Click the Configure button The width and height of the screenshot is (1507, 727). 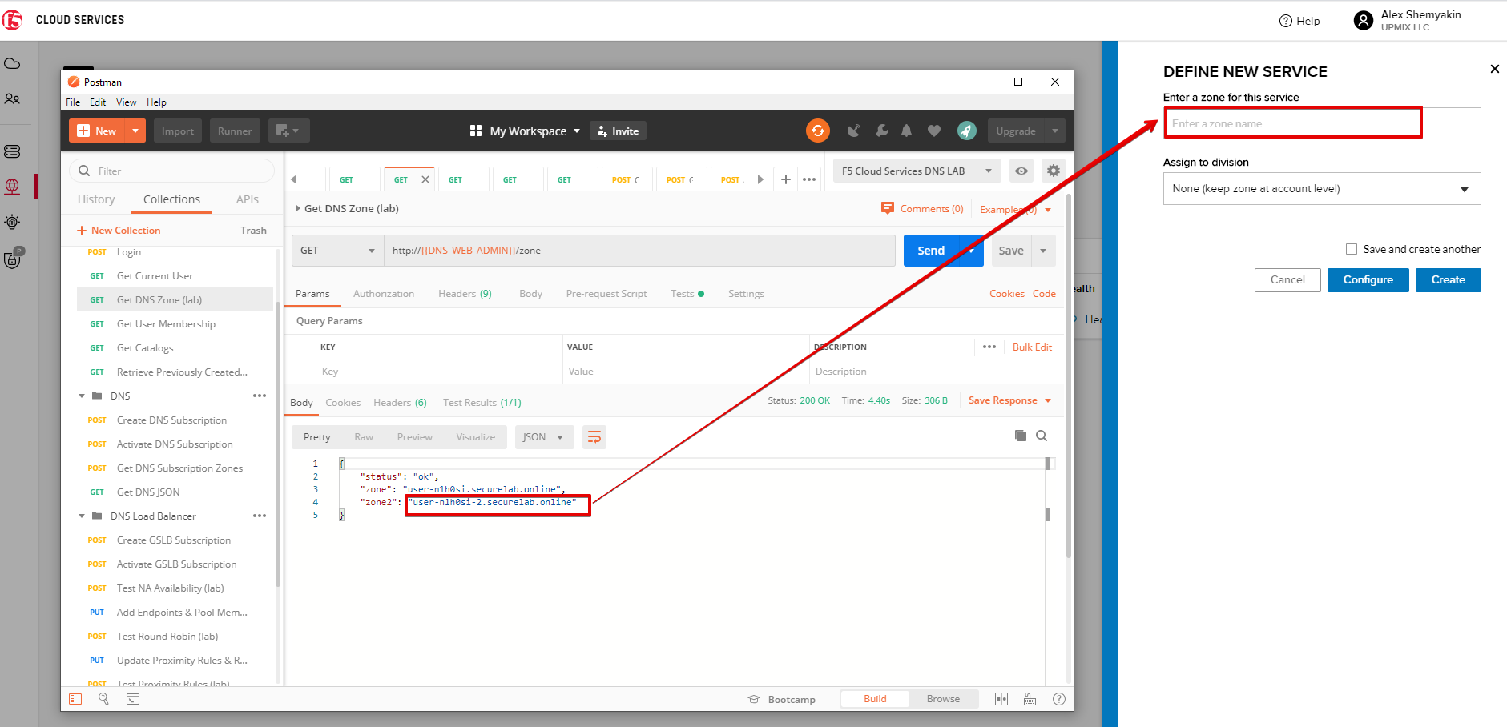1368,280
